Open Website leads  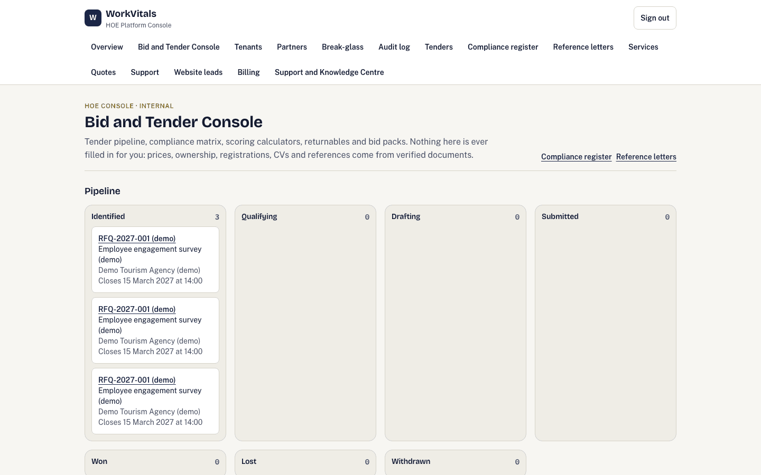click(198, 72)
